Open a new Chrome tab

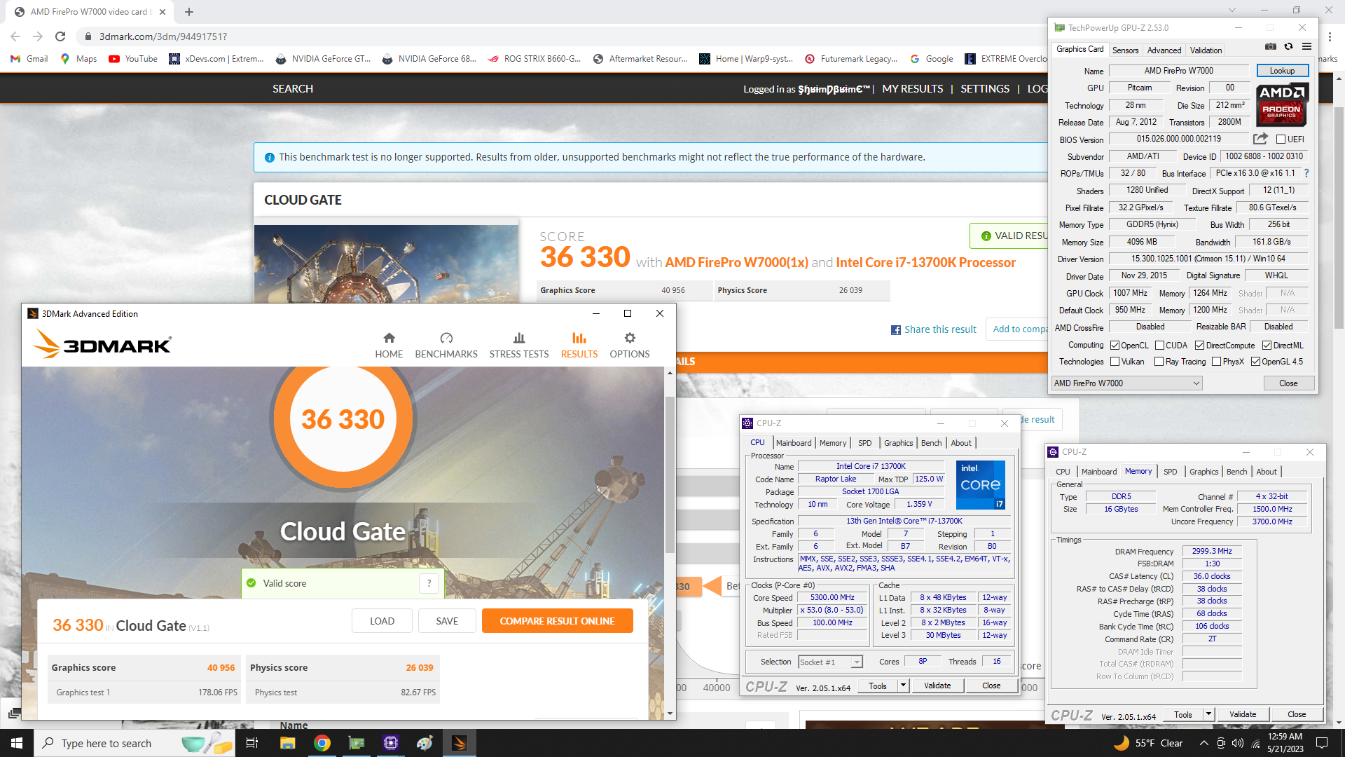click(189, 12)
